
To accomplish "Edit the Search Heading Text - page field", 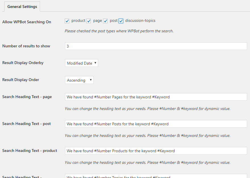I will point(156,97).
